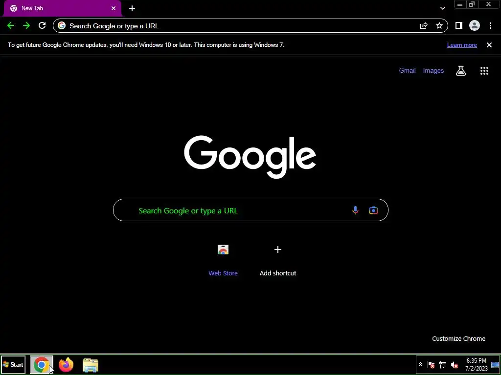Dismiss the Windows 7 update notice
The width and height of the screenshot is (501, 375).
tap(489, 45)
